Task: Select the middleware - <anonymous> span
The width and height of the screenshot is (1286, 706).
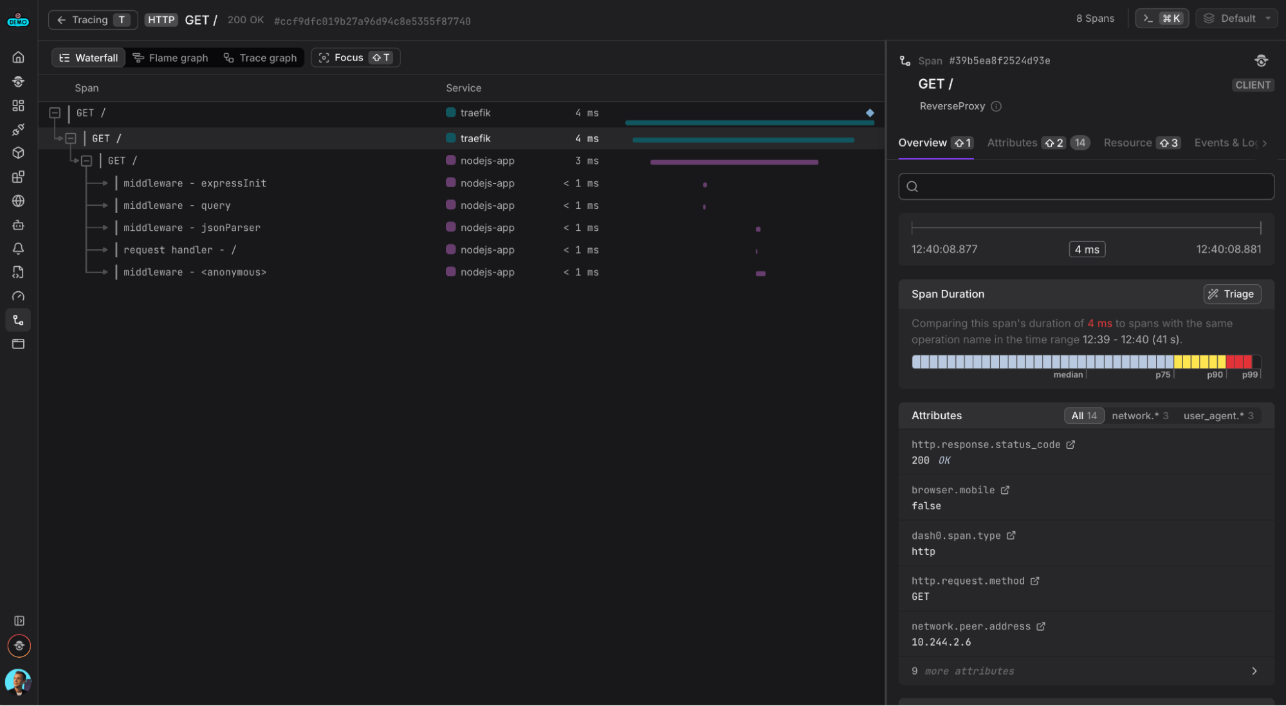Action: pos(195,273)
